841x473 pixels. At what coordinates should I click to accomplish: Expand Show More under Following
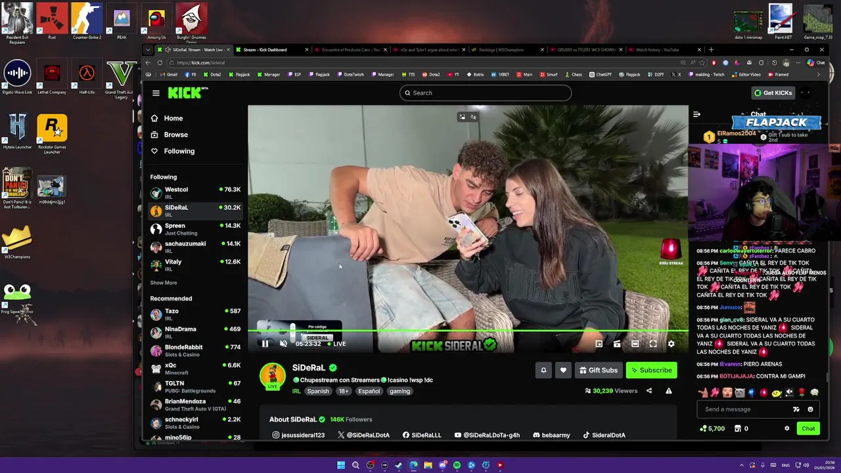tap(163, 282)
